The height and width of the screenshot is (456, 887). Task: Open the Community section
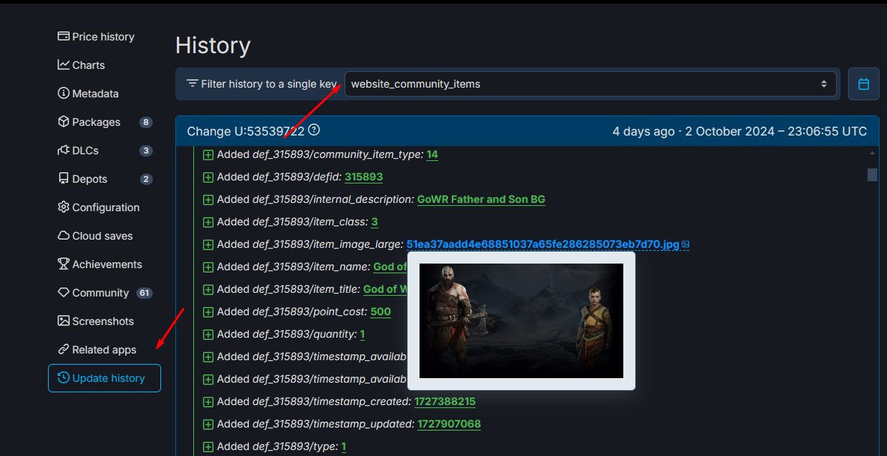(x=94, y=293)
